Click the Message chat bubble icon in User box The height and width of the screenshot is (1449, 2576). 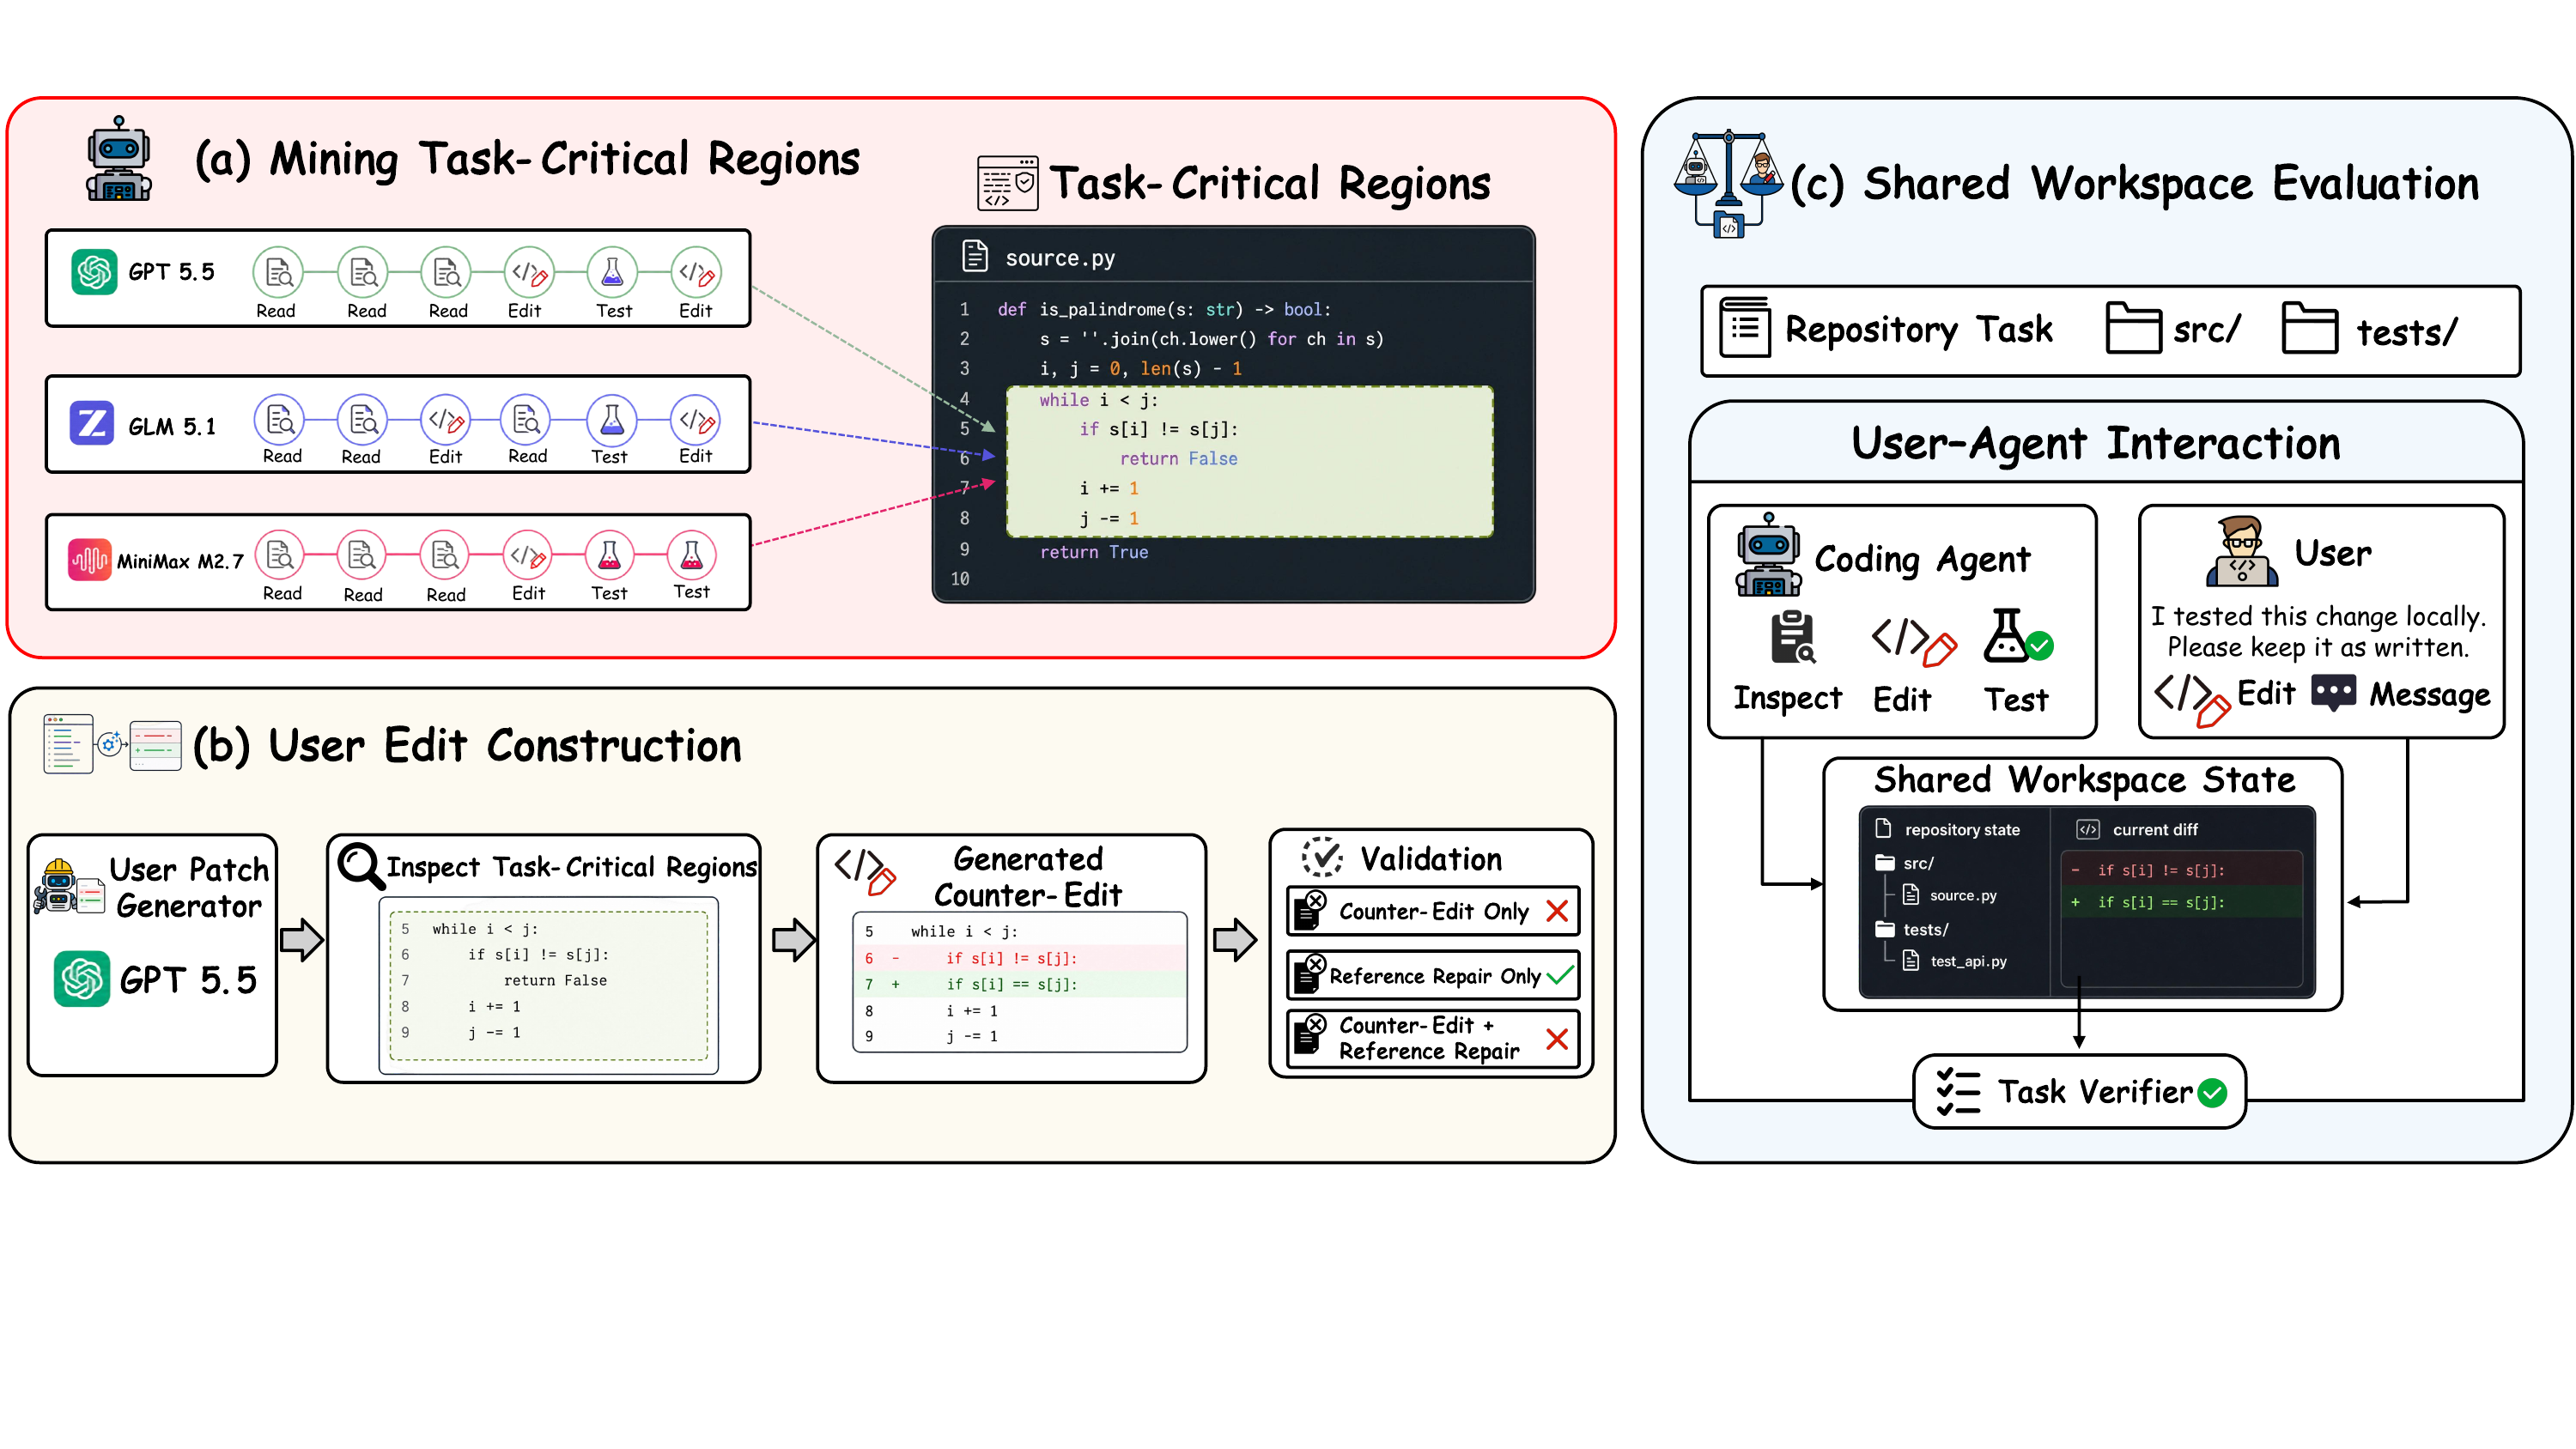(2334, 692)
